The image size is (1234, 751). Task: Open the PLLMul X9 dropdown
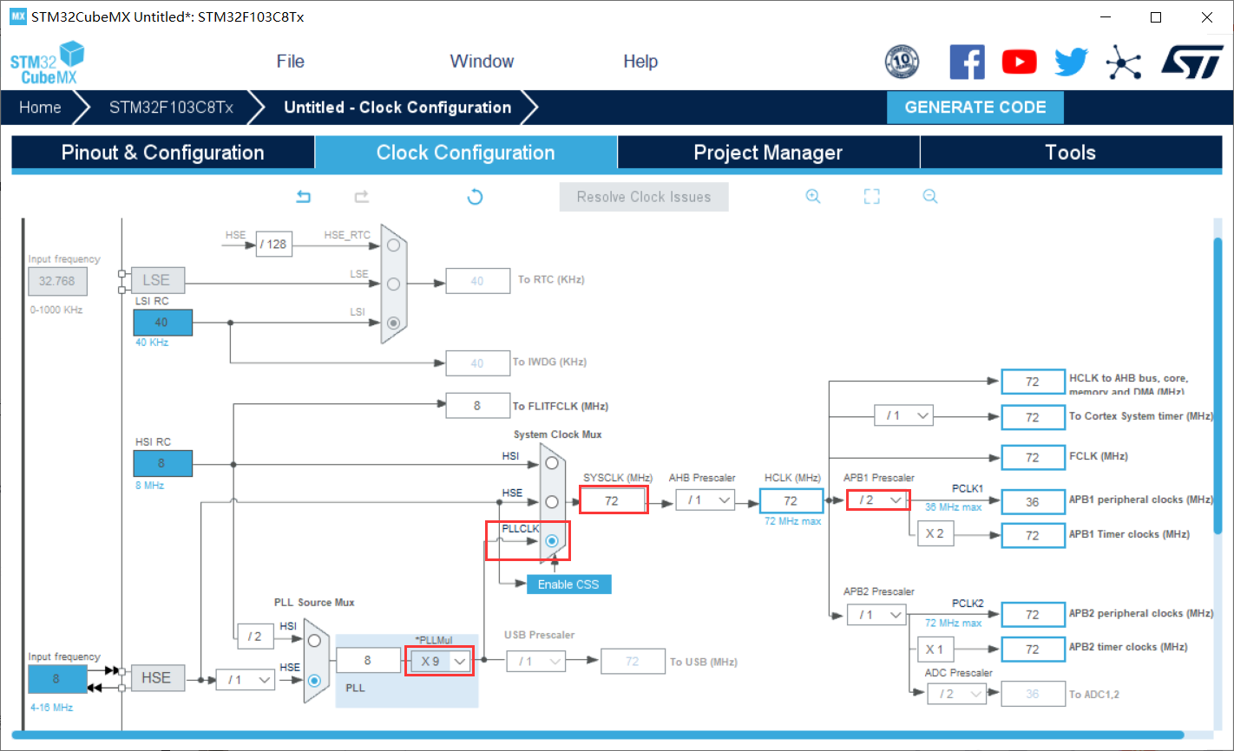[x=440, y=661]
